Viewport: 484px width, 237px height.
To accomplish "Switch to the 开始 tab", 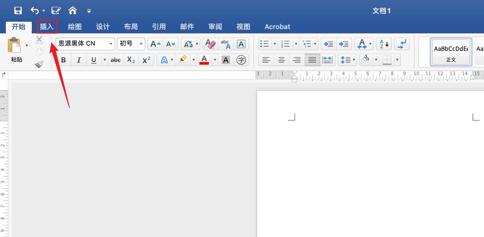I will point(18,27).
